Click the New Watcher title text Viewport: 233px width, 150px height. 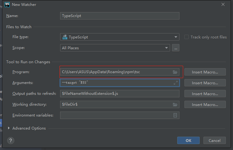click(x=24, y=5)
